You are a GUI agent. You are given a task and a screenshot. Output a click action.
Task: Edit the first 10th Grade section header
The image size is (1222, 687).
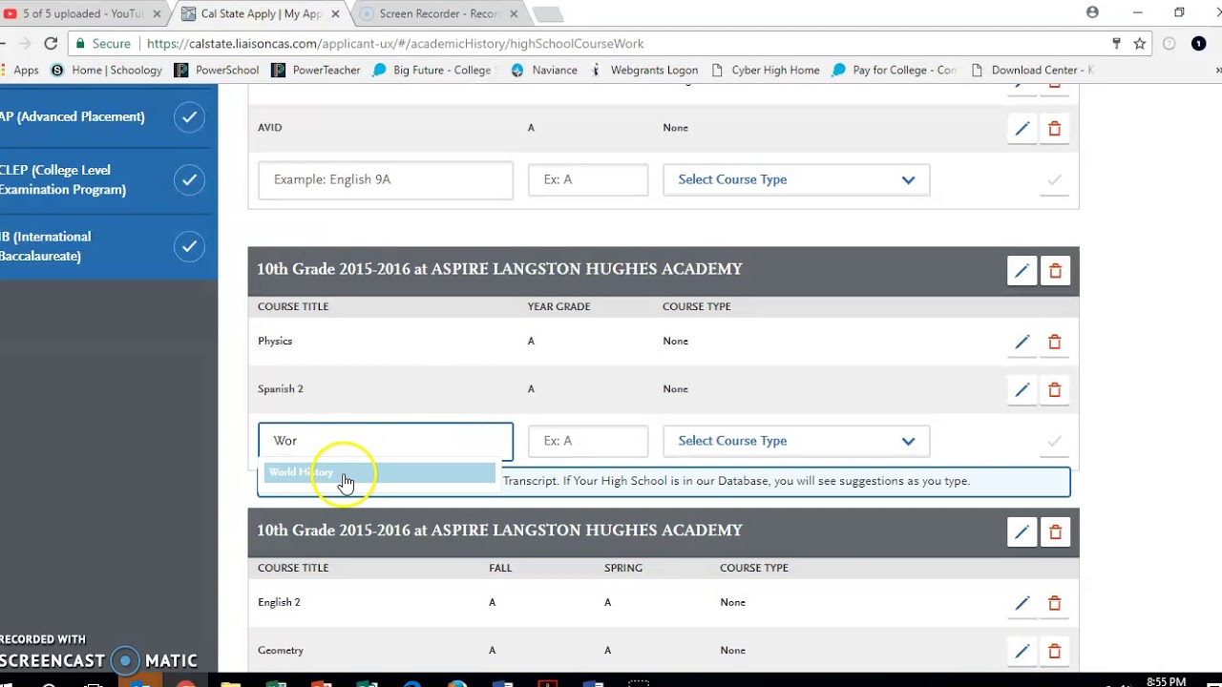1022,271
